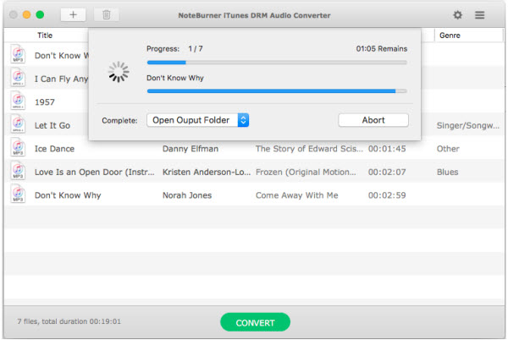The height and width of the screenshot is (340, 508).
Task: Click the duration 00:01:45
Action: coord(387,149)
